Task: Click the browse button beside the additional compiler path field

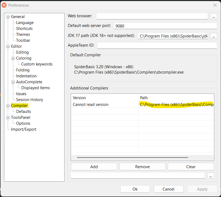Action: pos(211,175)
